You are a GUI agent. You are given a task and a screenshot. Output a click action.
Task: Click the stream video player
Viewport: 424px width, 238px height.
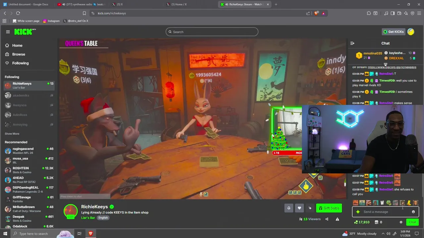click(202, 119)
